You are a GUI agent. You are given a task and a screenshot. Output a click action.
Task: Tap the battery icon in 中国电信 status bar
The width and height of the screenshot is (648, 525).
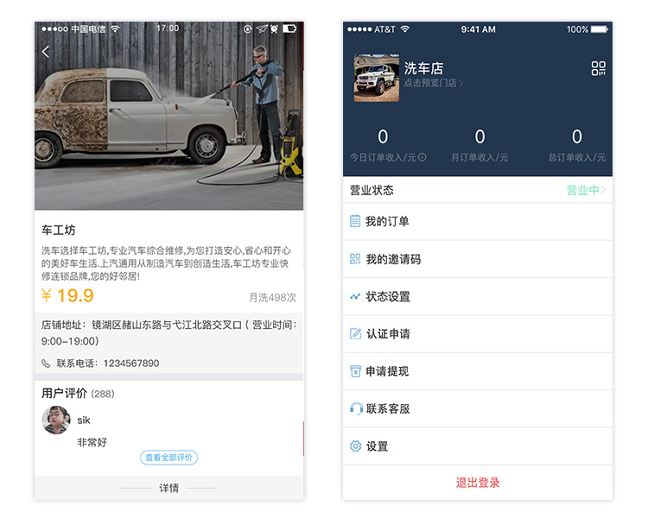click(x=289, y=28)
